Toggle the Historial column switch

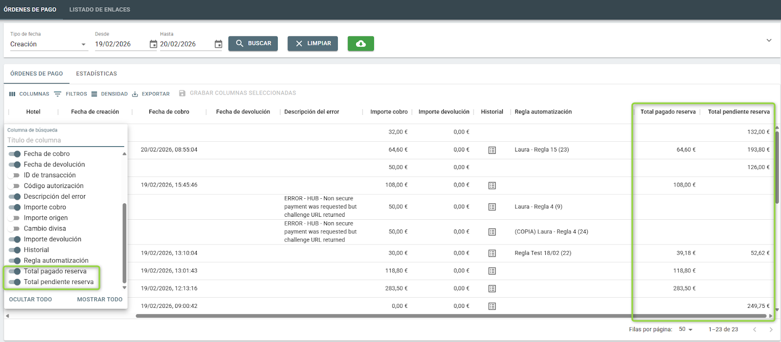15,250
